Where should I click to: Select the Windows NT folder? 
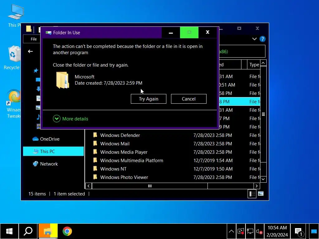click(113, 169)
